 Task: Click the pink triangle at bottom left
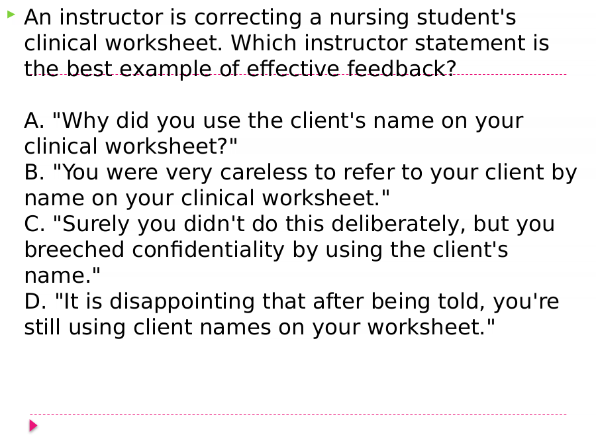[x=34, y=425]
